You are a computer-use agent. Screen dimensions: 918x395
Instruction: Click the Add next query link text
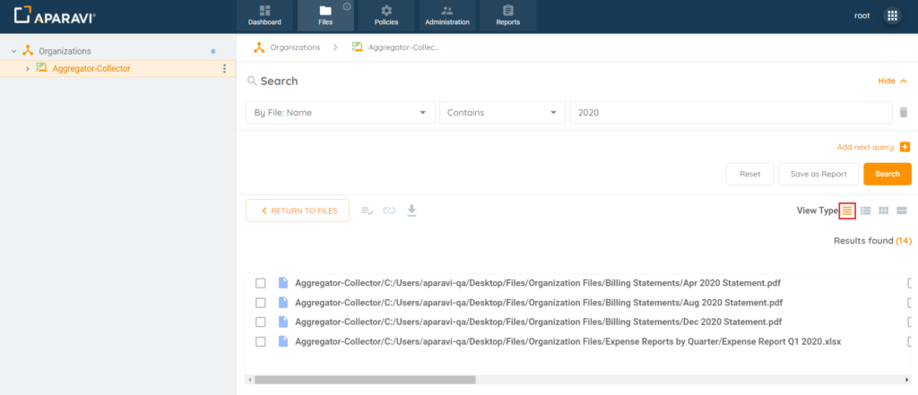[865, 148]
